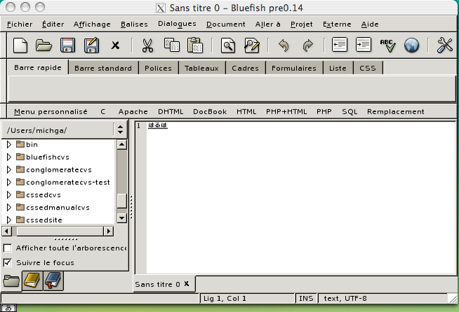Open the Aide menu
This screenshot has height=312, width=459.
[370, 25]
